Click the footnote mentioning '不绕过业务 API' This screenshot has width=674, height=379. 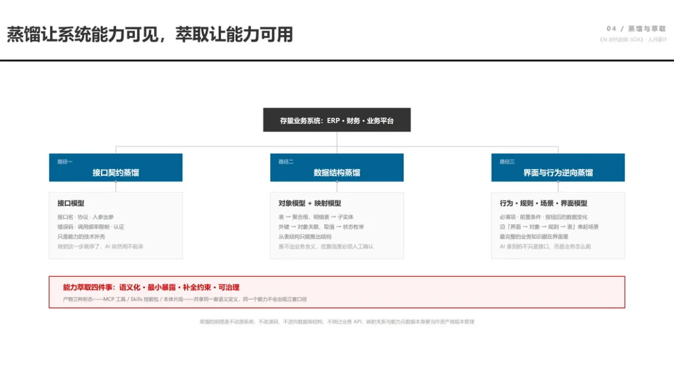(336, 322)
